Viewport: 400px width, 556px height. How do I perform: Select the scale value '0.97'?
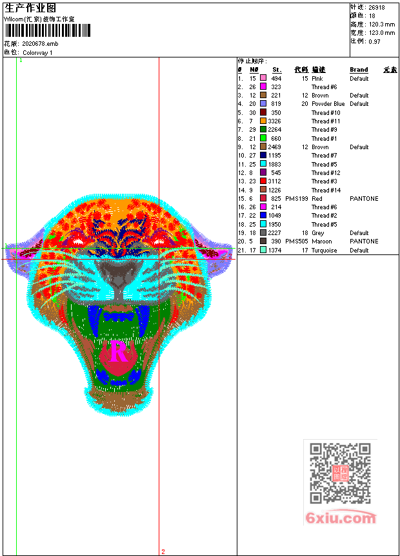coord(374,41)
